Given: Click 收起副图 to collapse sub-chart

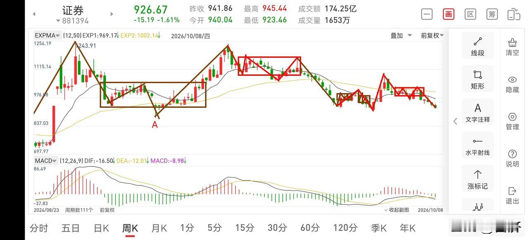Looking at the screenshot, I should point(397,210).
